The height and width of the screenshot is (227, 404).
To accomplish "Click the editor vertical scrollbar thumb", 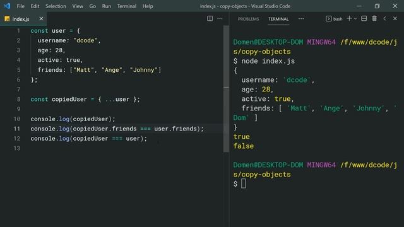I will click(226, 89).
